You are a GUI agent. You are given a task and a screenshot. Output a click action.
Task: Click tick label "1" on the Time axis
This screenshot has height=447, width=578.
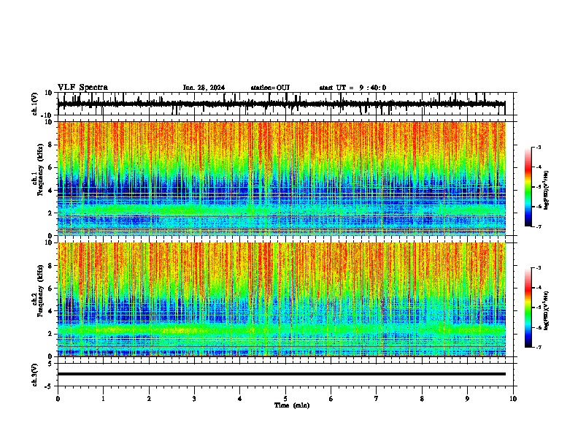click(103, 399)
